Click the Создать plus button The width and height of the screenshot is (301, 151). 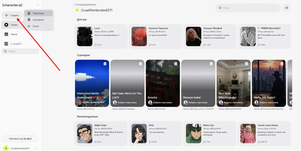coord(12,15)
